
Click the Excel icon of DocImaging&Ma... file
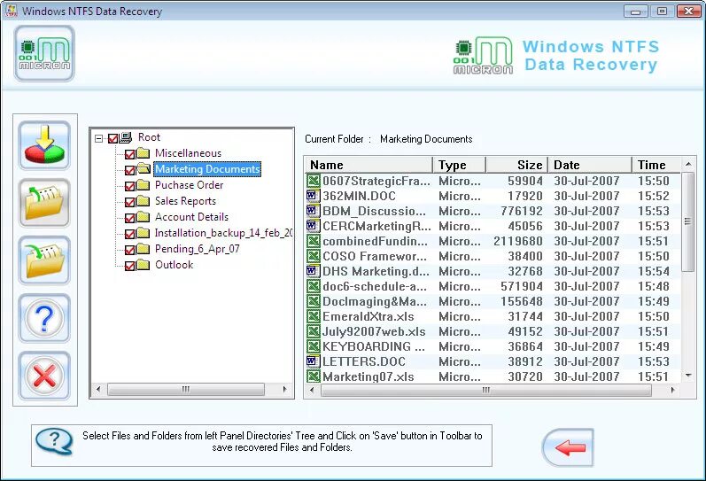(x=313, y=301)
